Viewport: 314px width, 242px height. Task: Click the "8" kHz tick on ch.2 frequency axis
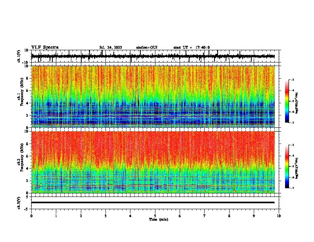(27, 144)
